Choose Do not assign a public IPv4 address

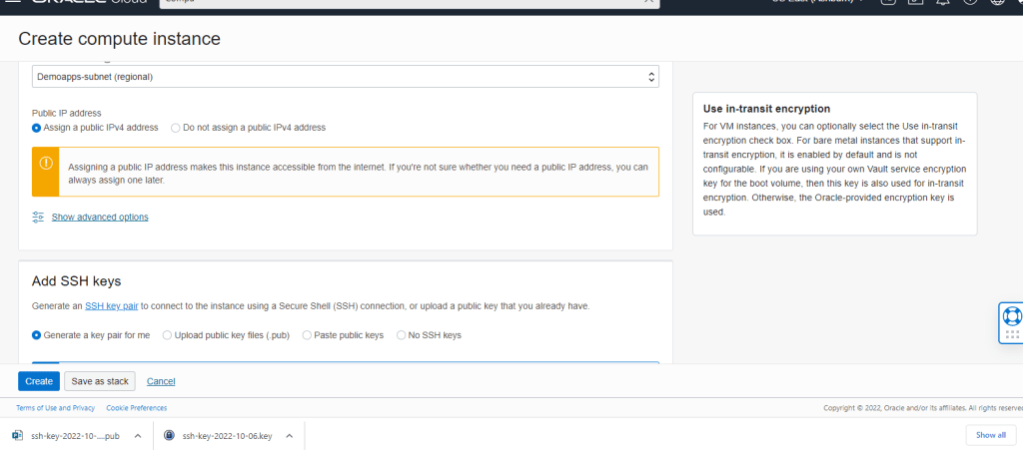176,128
